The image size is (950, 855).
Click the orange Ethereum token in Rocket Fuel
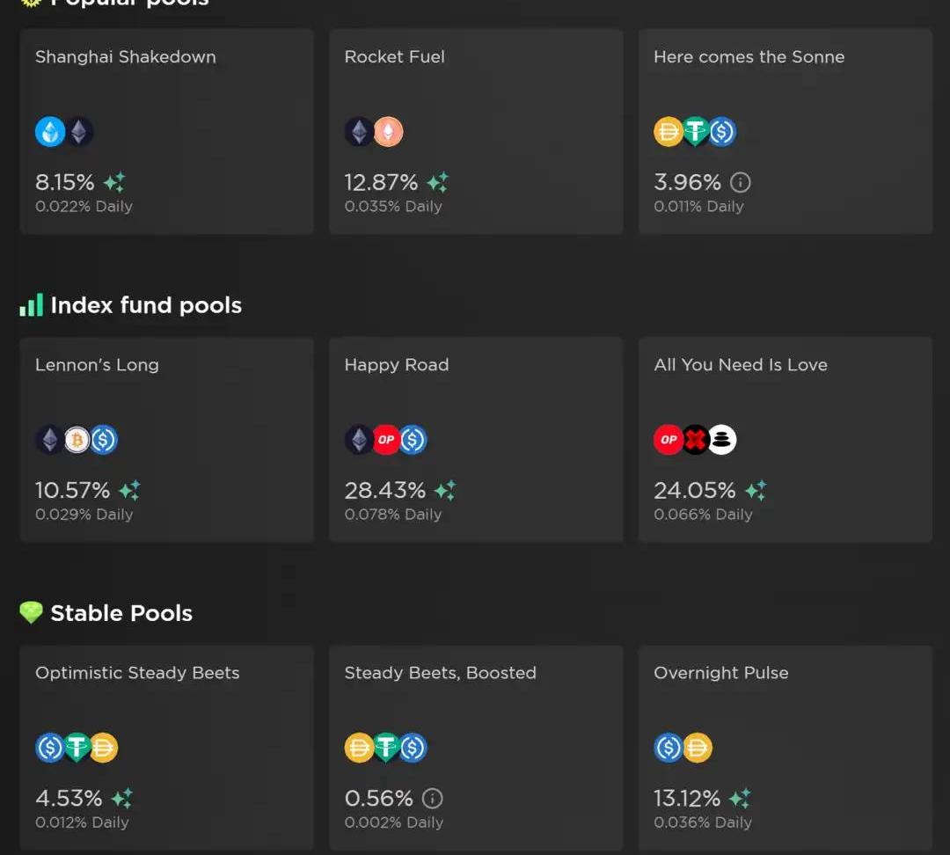click(x=388, y=132)
